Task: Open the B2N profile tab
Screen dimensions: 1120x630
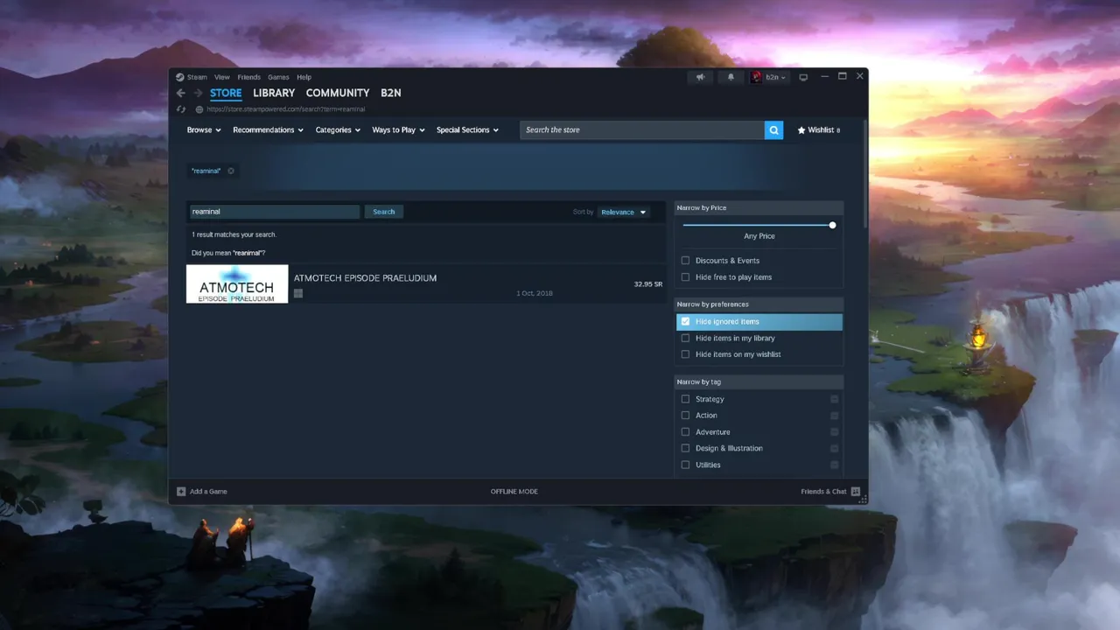Action: [390, 93]
